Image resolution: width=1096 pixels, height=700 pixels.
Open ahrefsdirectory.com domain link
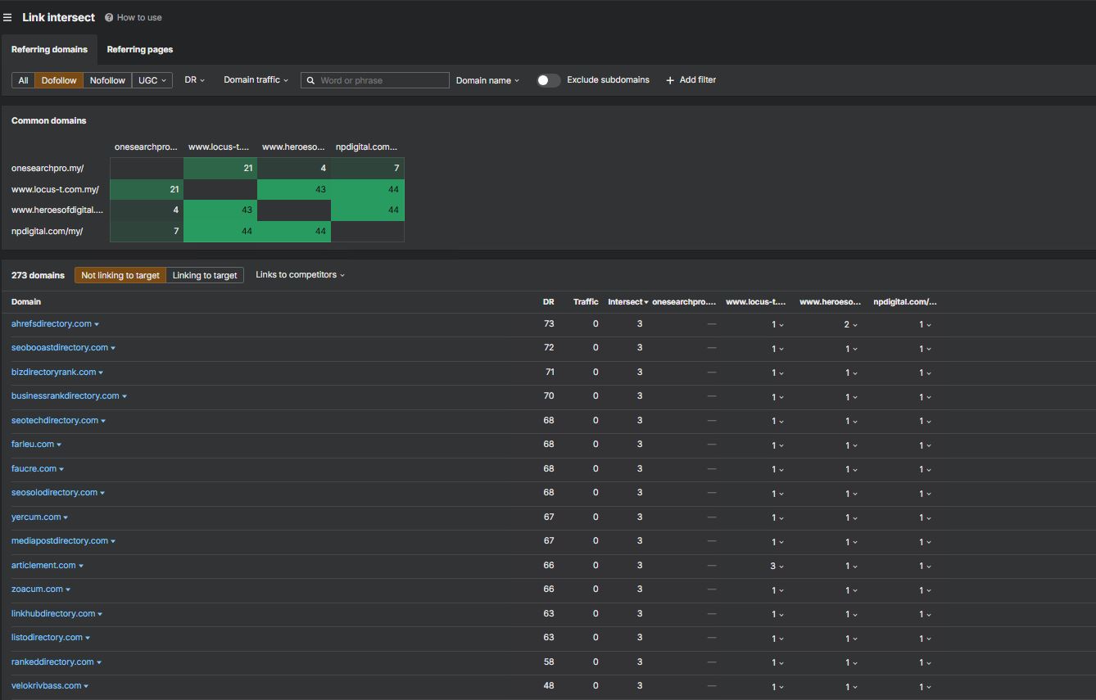[x=52, y=324]
